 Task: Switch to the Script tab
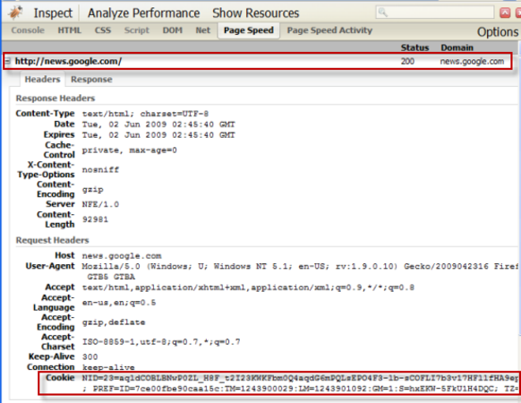click(x=137, y=30)
